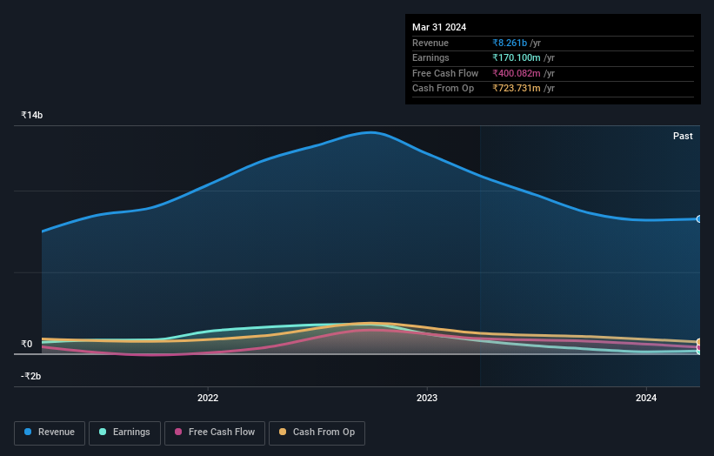Click the 2023 x-axis label
Image resolution: width=714 pixels, height=456 pixels.
coord(427,399)
